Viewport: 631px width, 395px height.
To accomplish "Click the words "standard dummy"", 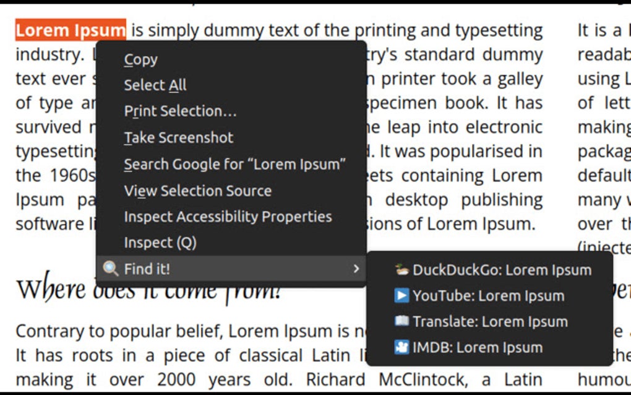I will [x=474, y=54].
